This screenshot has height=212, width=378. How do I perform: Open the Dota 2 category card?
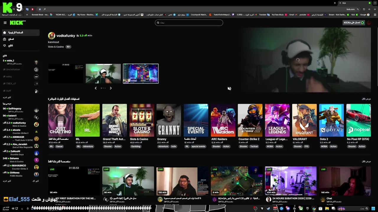tap(331, 120)
